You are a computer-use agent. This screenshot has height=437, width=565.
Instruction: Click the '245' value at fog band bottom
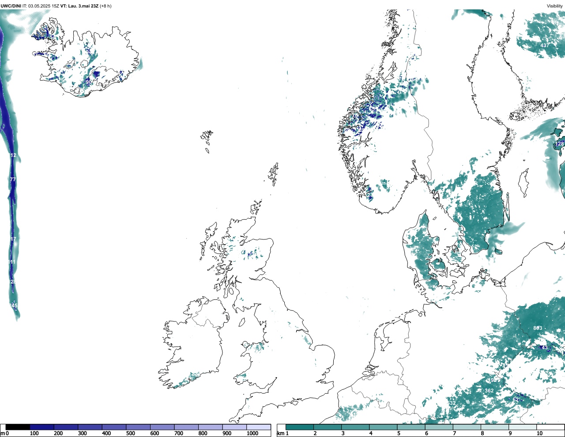[x=13, y=306]
